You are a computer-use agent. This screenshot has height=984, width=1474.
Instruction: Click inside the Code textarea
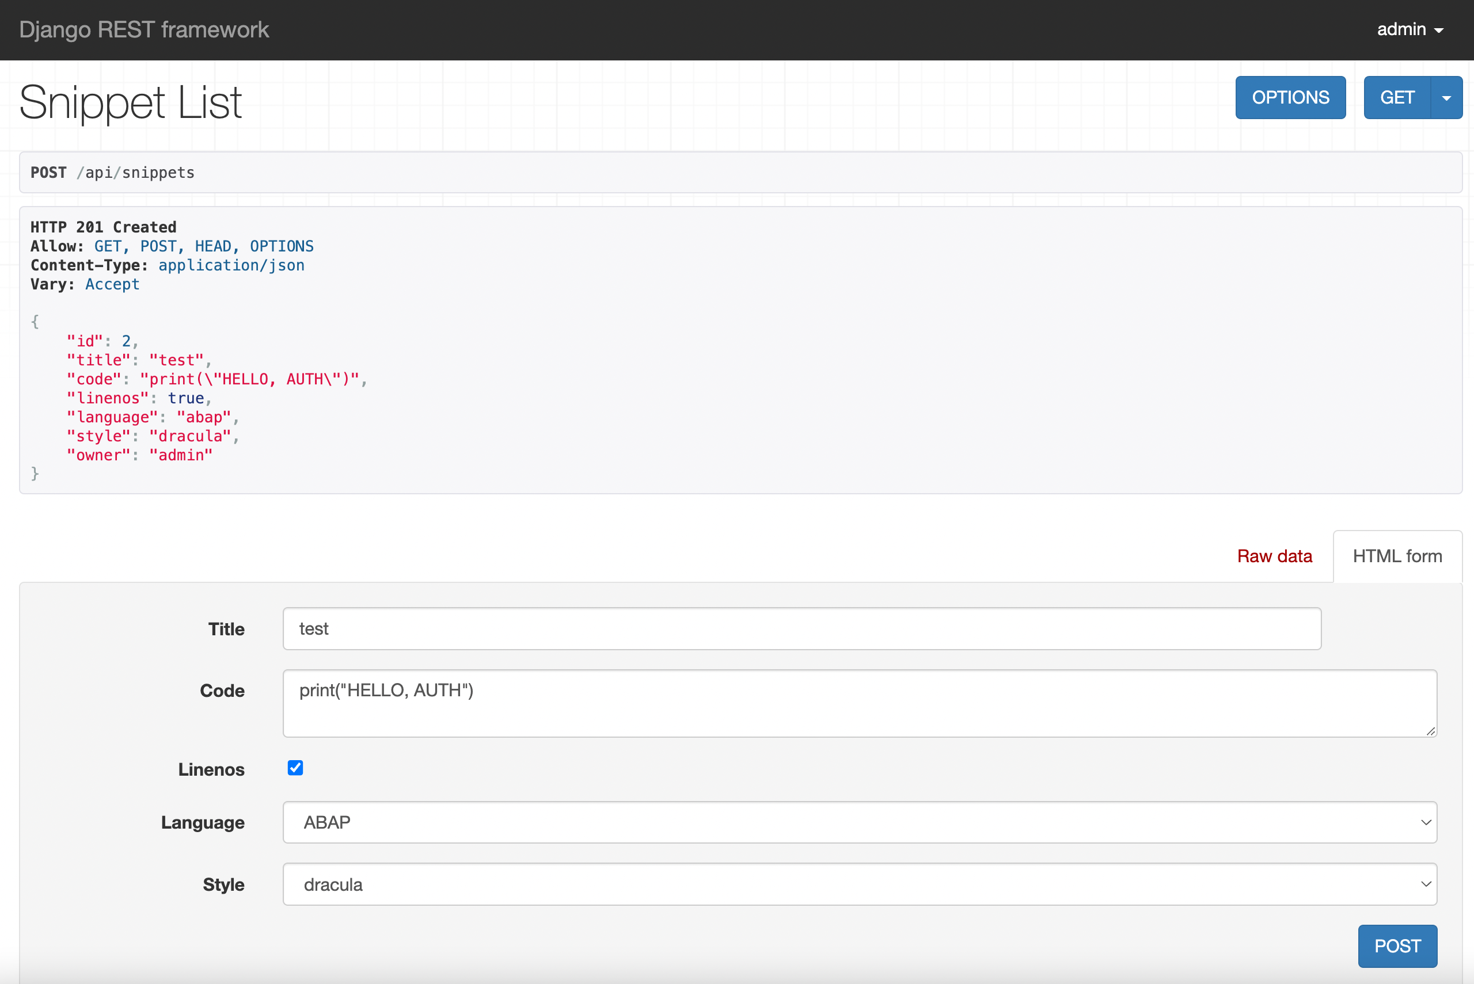click(859, 703)
